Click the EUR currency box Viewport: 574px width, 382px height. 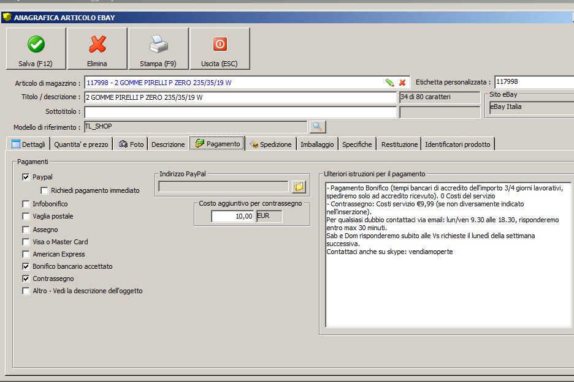[269, 215]
